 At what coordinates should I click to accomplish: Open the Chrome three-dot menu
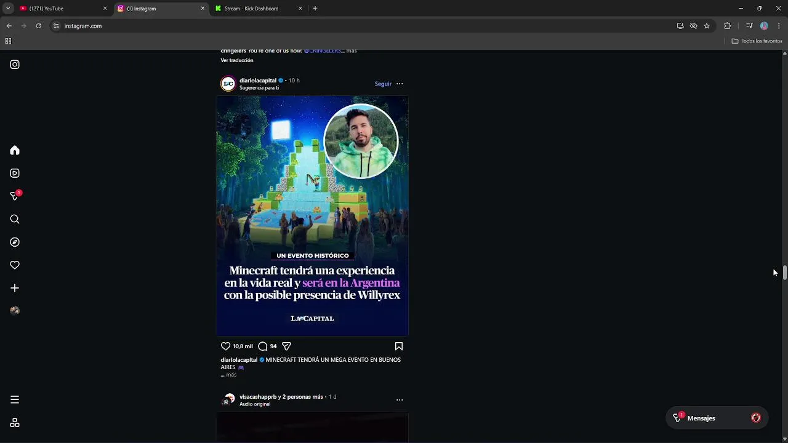(x=779, y=26)
